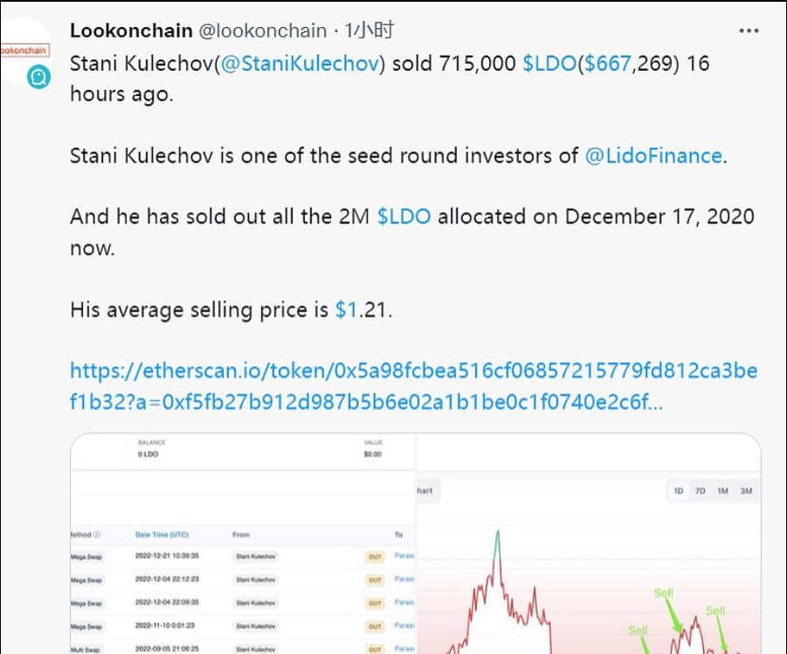Screen dimensions: 787x654
Task: Click the $667 cashtag link
Action: coord(607,64)
